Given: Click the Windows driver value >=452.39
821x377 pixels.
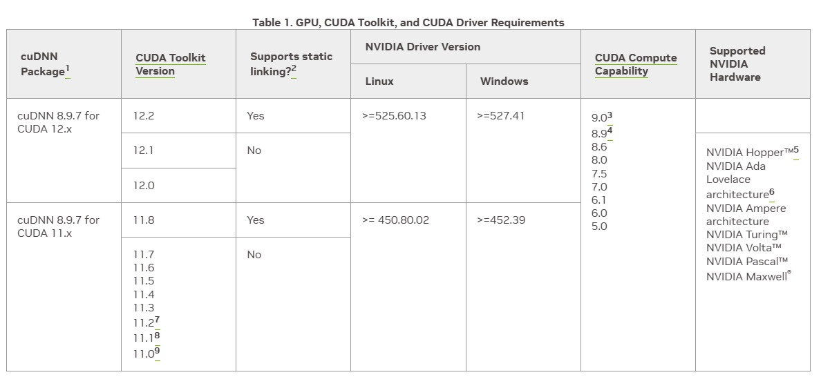Looking at the screenshot, I should (x=501, y=220).
